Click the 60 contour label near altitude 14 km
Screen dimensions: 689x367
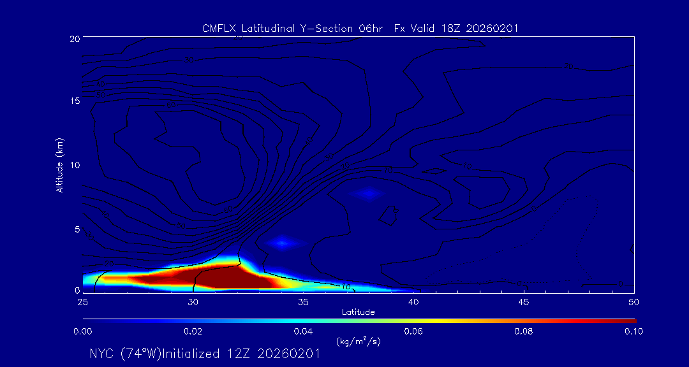tap(172, 106)
